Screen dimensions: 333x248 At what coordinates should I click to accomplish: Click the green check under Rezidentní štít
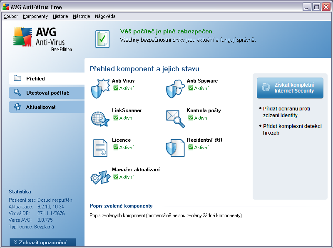click(191, 147)
